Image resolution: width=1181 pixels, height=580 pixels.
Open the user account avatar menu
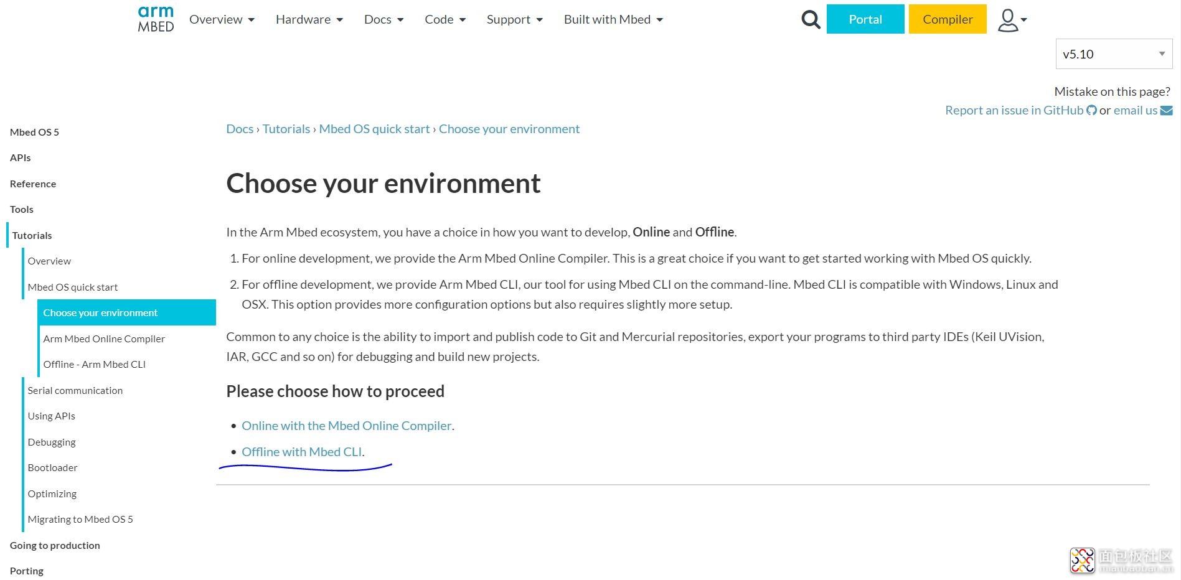click(1012, 20)
